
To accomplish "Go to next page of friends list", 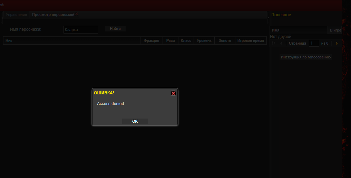I will tap(337, 43).
